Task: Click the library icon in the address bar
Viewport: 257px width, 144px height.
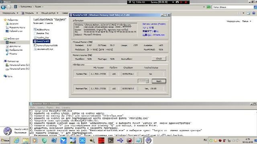Action: point(16,7)
